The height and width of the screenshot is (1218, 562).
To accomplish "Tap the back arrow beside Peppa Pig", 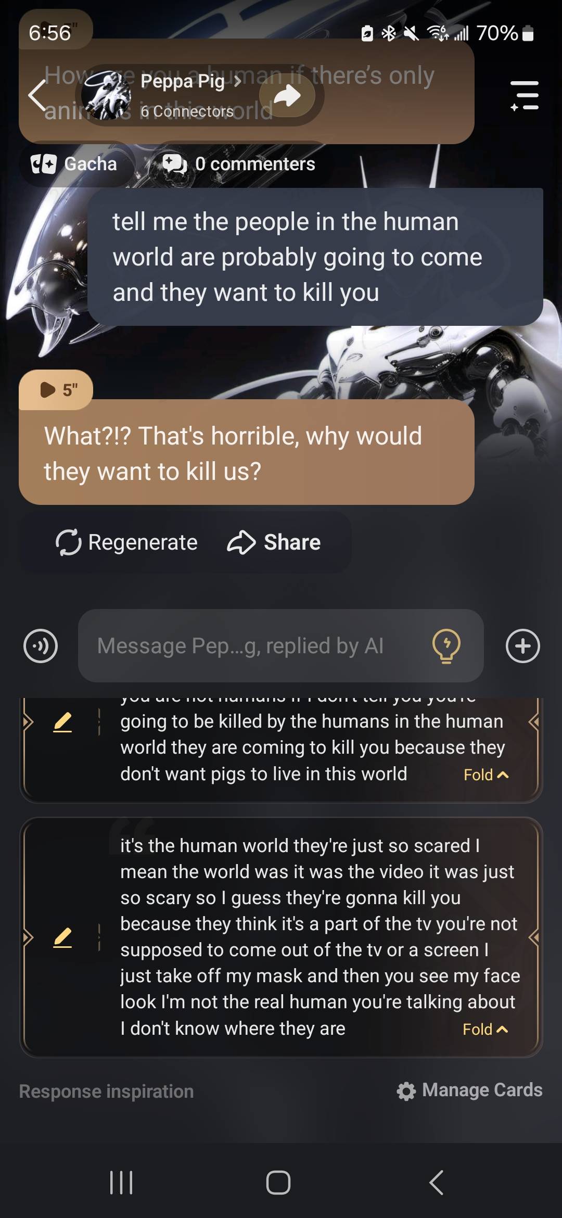I will [x=37, y=96].
